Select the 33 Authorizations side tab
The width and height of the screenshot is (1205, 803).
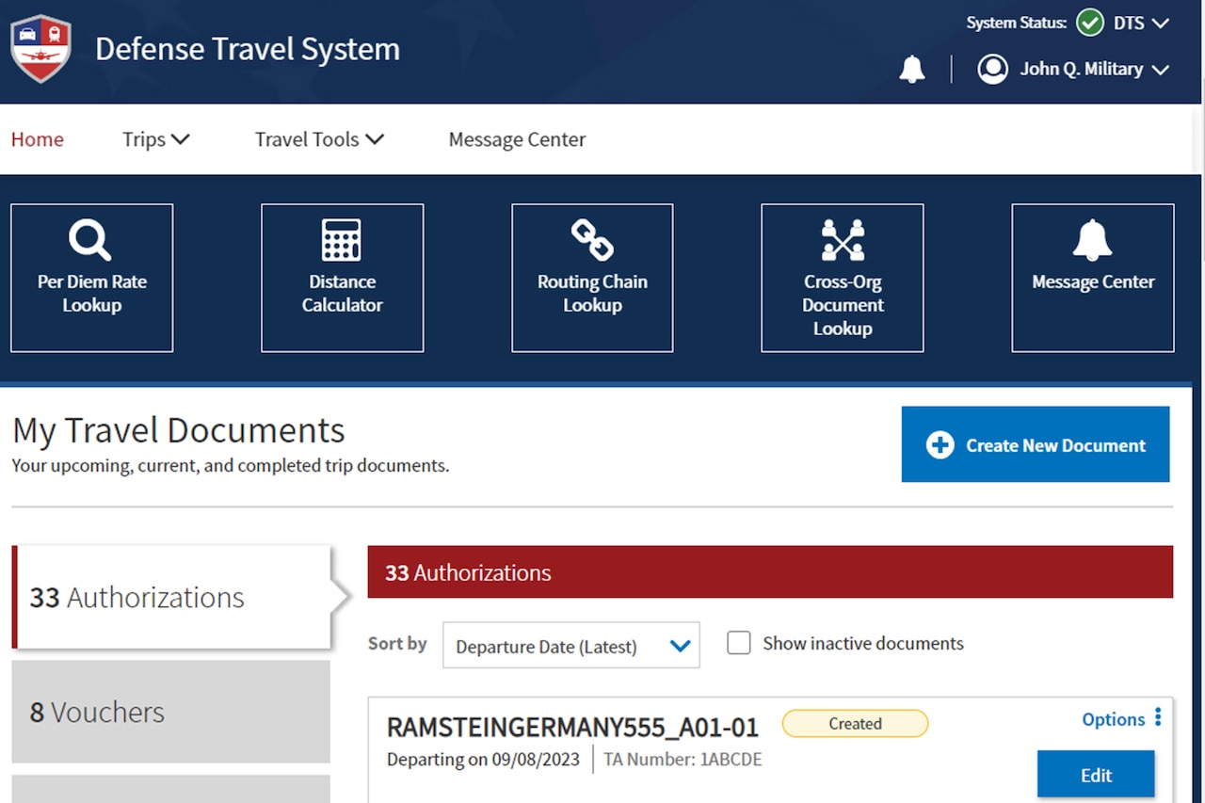pyautogui.click(x=171, y=597)
